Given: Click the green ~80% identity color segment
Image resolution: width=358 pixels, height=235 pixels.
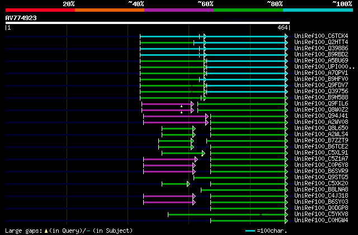Looking at the screenshot, I should coord(248,10).
